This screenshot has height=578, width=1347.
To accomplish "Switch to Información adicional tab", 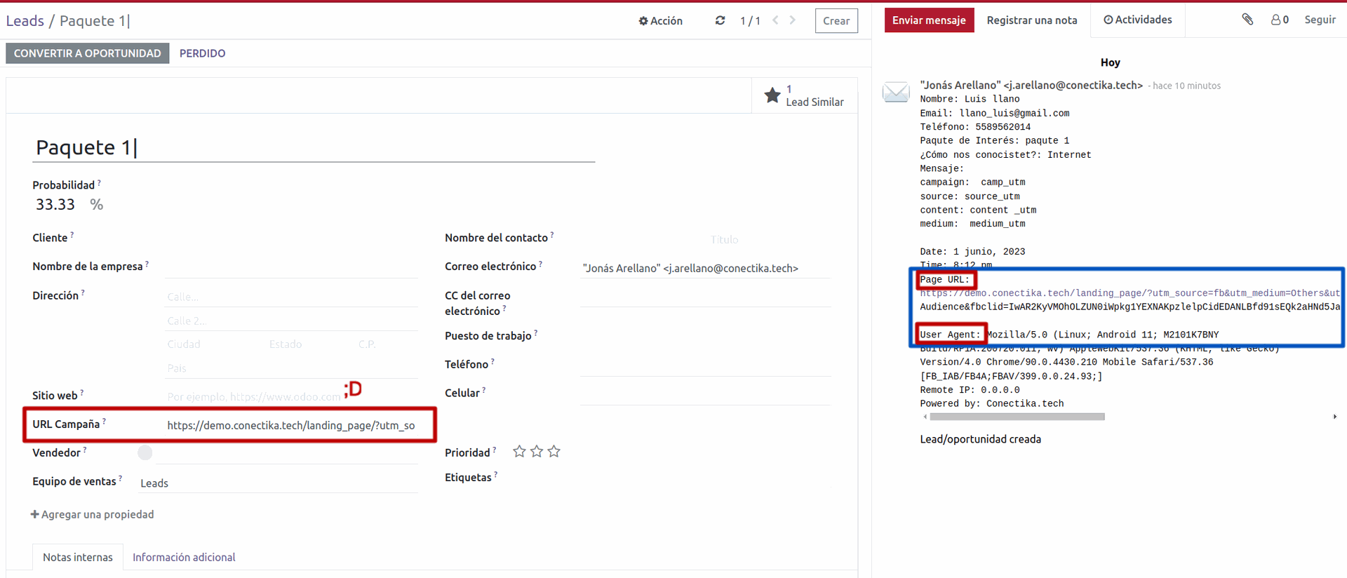I will click(184, 557).
